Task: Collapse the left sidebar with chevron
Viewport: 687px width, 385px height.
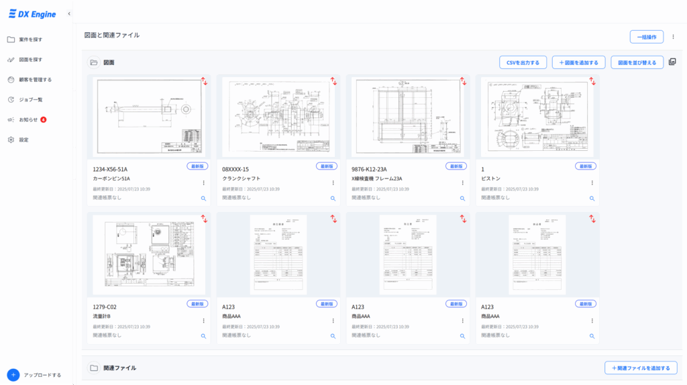Action: point(69,14)
